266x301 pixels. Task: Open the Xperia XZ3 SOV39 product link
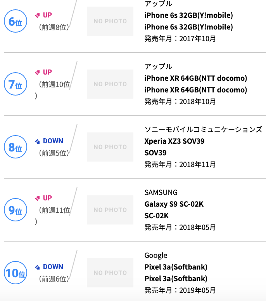coord(174,141)
